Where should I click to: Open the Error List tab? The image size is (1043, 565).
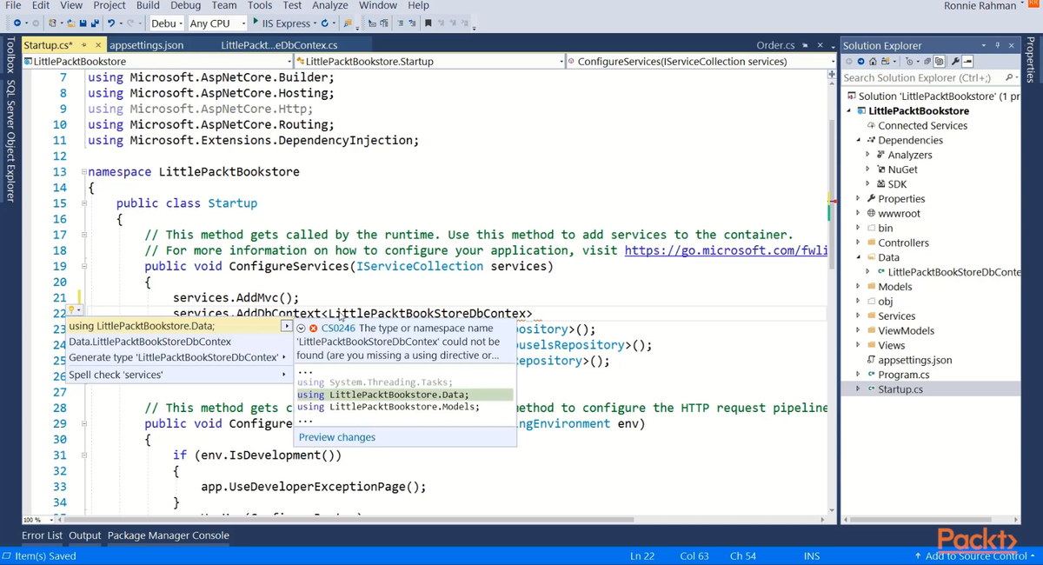pyautogui.click(x=42, y=535)
